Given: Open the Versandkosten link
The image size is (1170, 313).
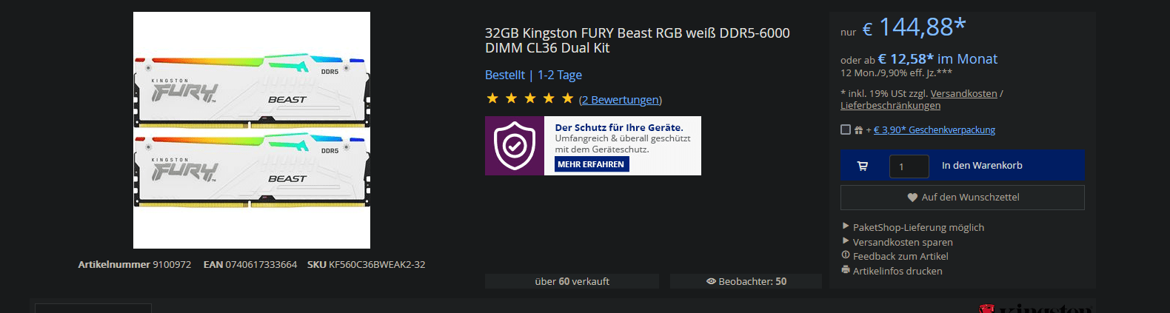Looking at the screenshot, I should (x=963, y=94).
